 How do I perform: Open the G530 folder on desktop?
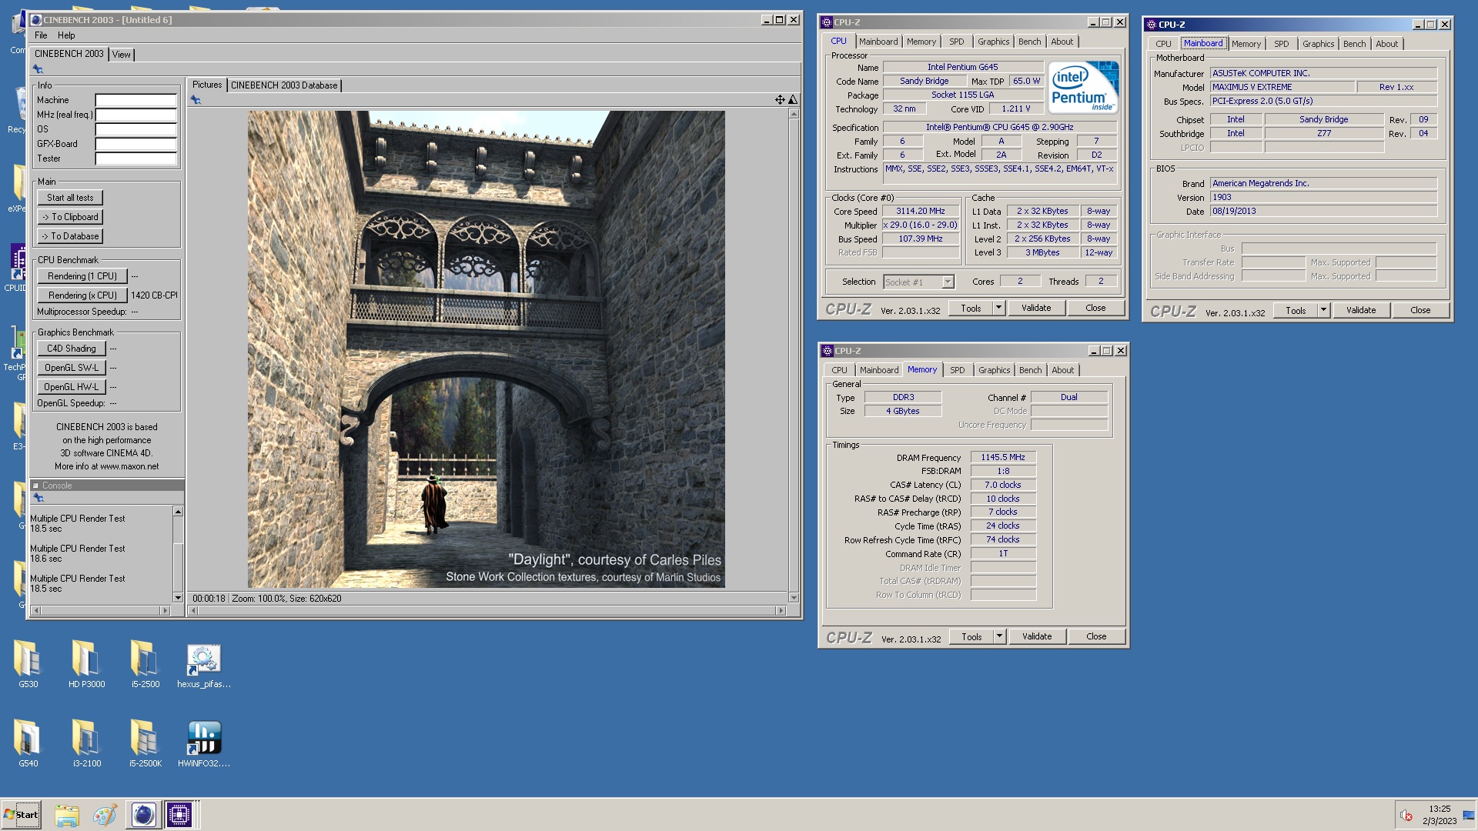[x=28, y=663]
